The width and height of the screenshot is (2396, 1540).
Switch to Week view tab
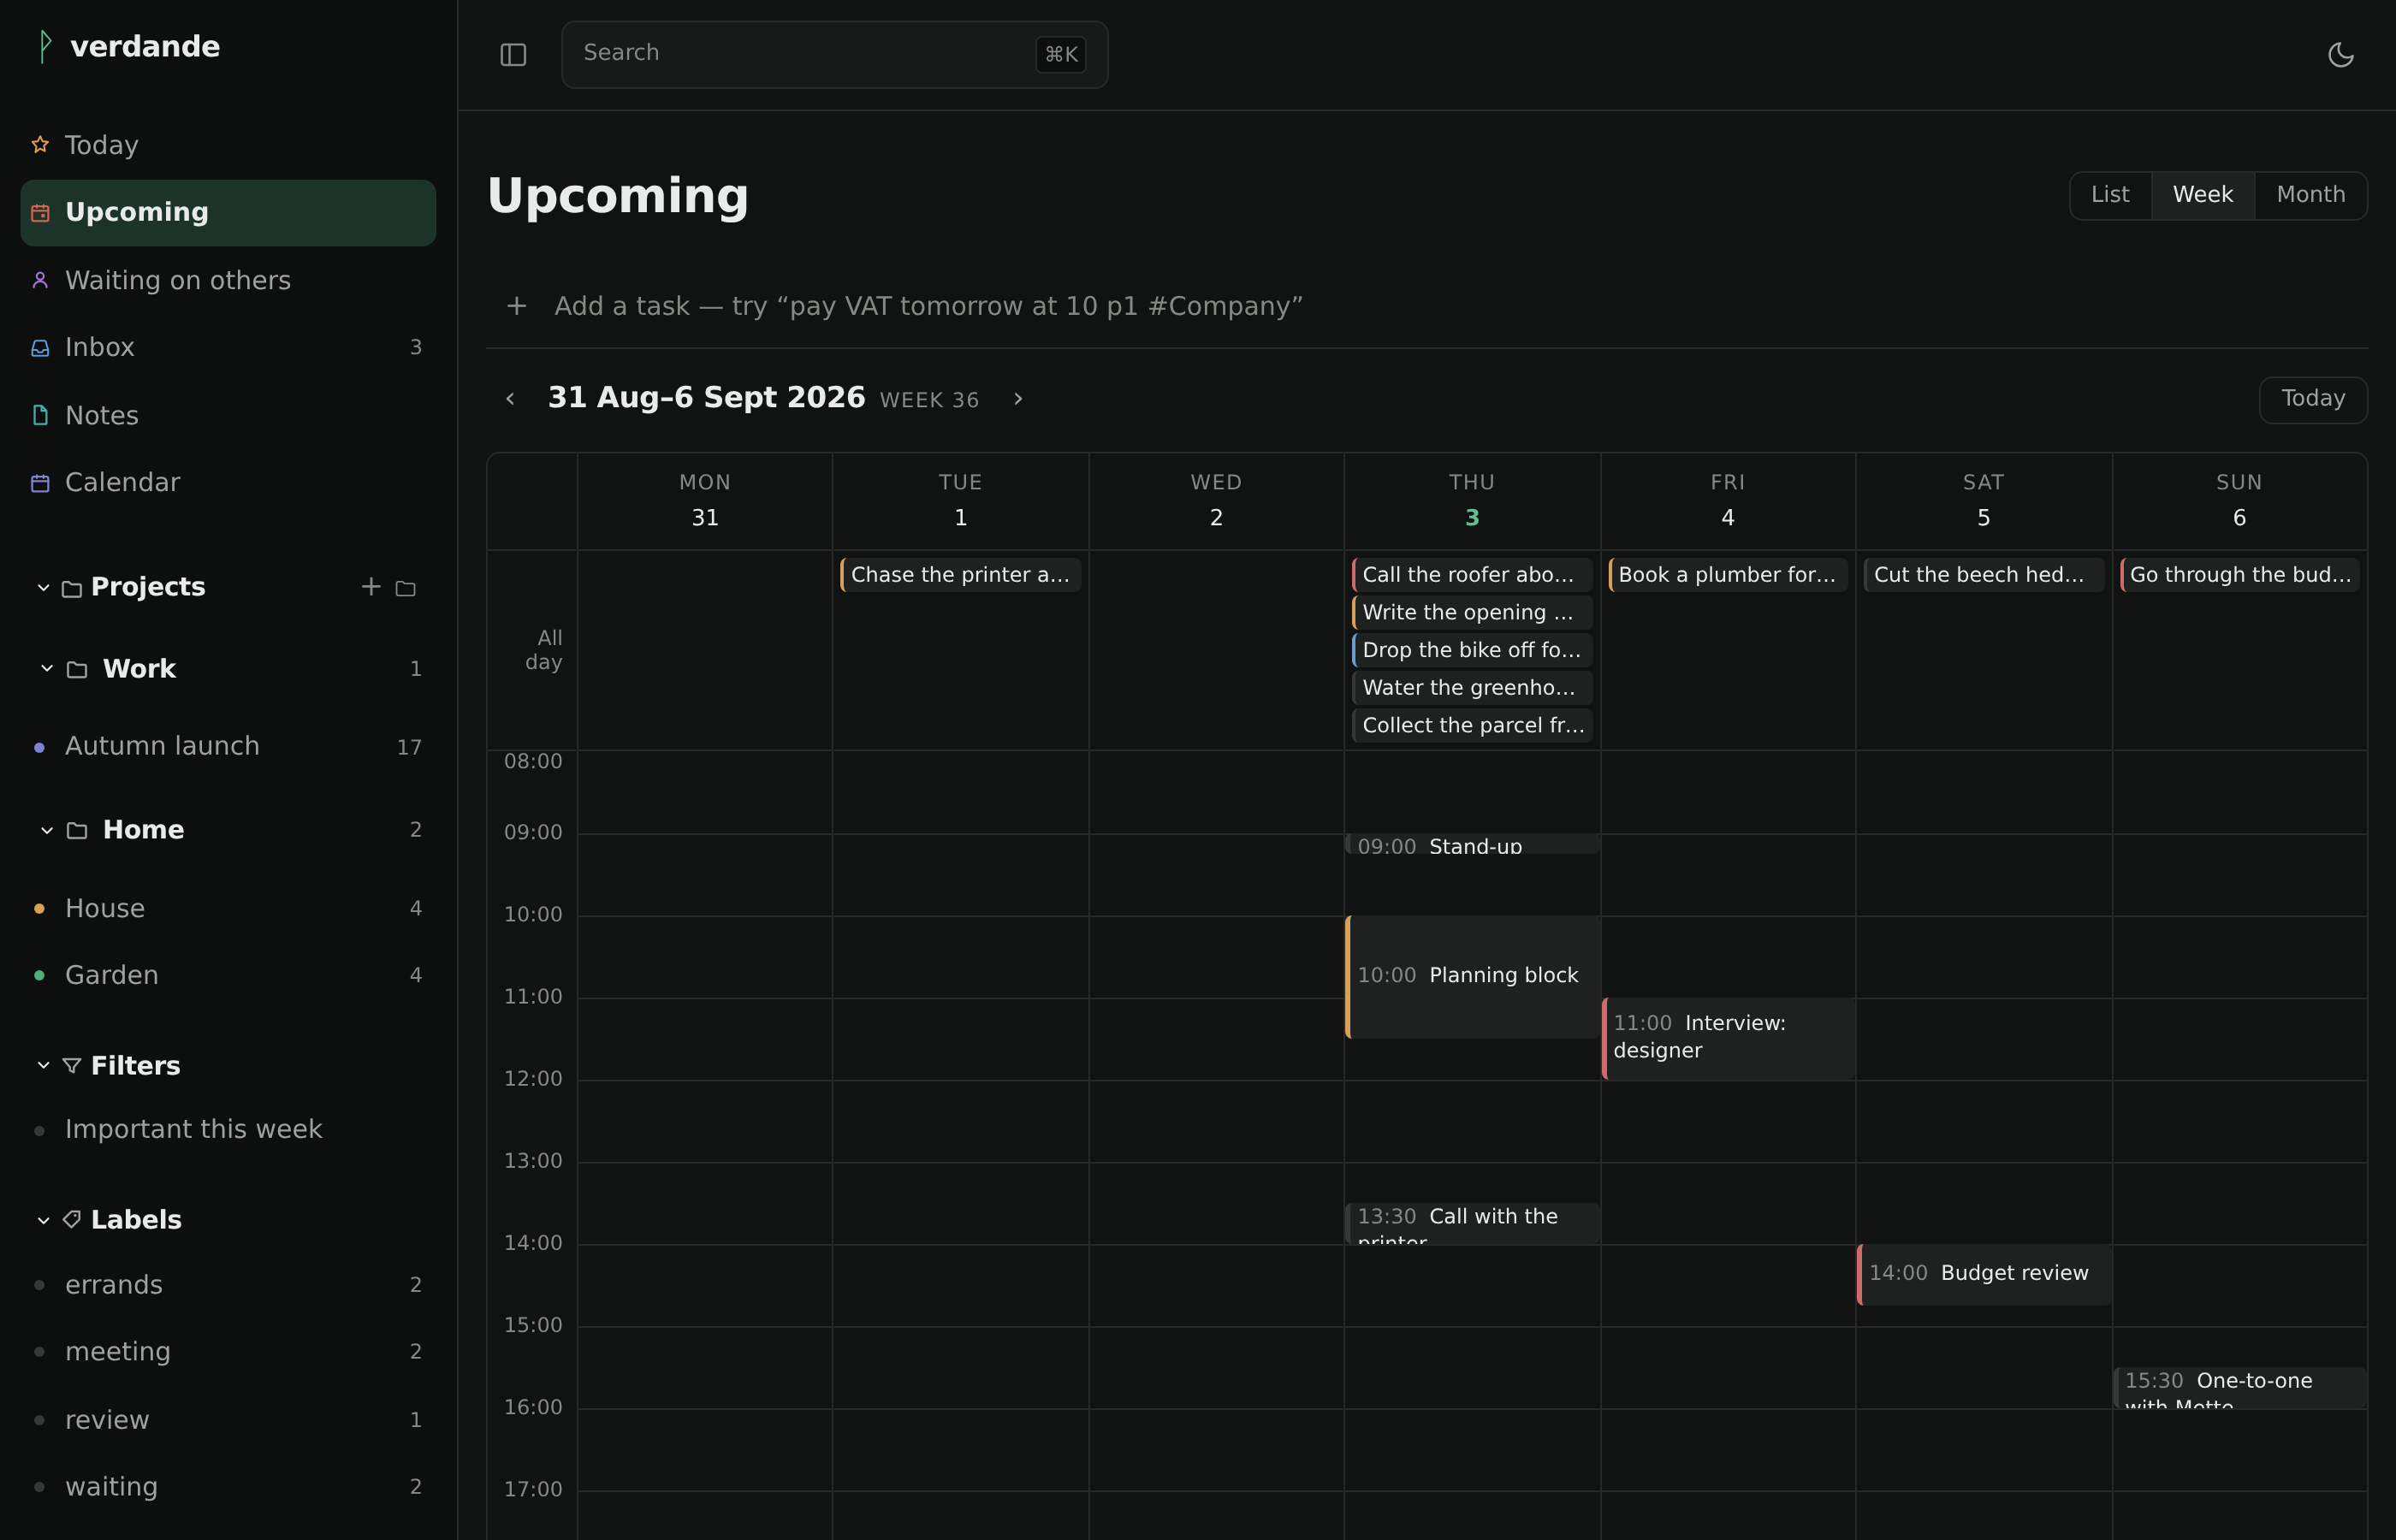pyautogui.click(x=2202, y=195)
